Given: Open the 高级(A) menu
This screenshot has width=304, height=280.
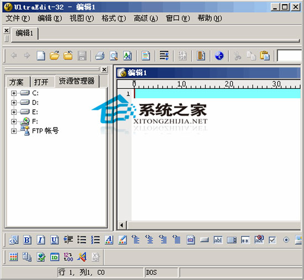Looking at the screenshot, I should point(145,18).
